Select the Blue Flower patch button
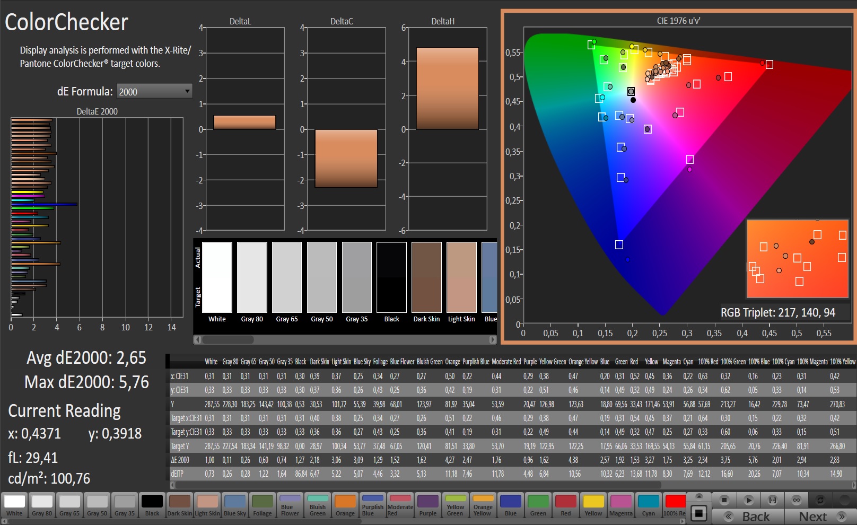 (290, 505)
